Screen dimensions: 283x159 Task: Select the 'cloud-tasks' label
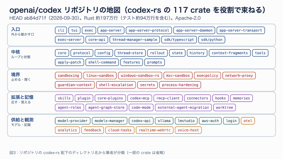click(x=120, y=130)
